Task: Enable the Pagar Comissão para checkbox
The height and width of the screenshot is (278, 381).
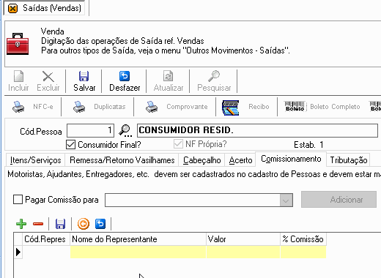Action: pyautogui.click(x=18, y=200)
